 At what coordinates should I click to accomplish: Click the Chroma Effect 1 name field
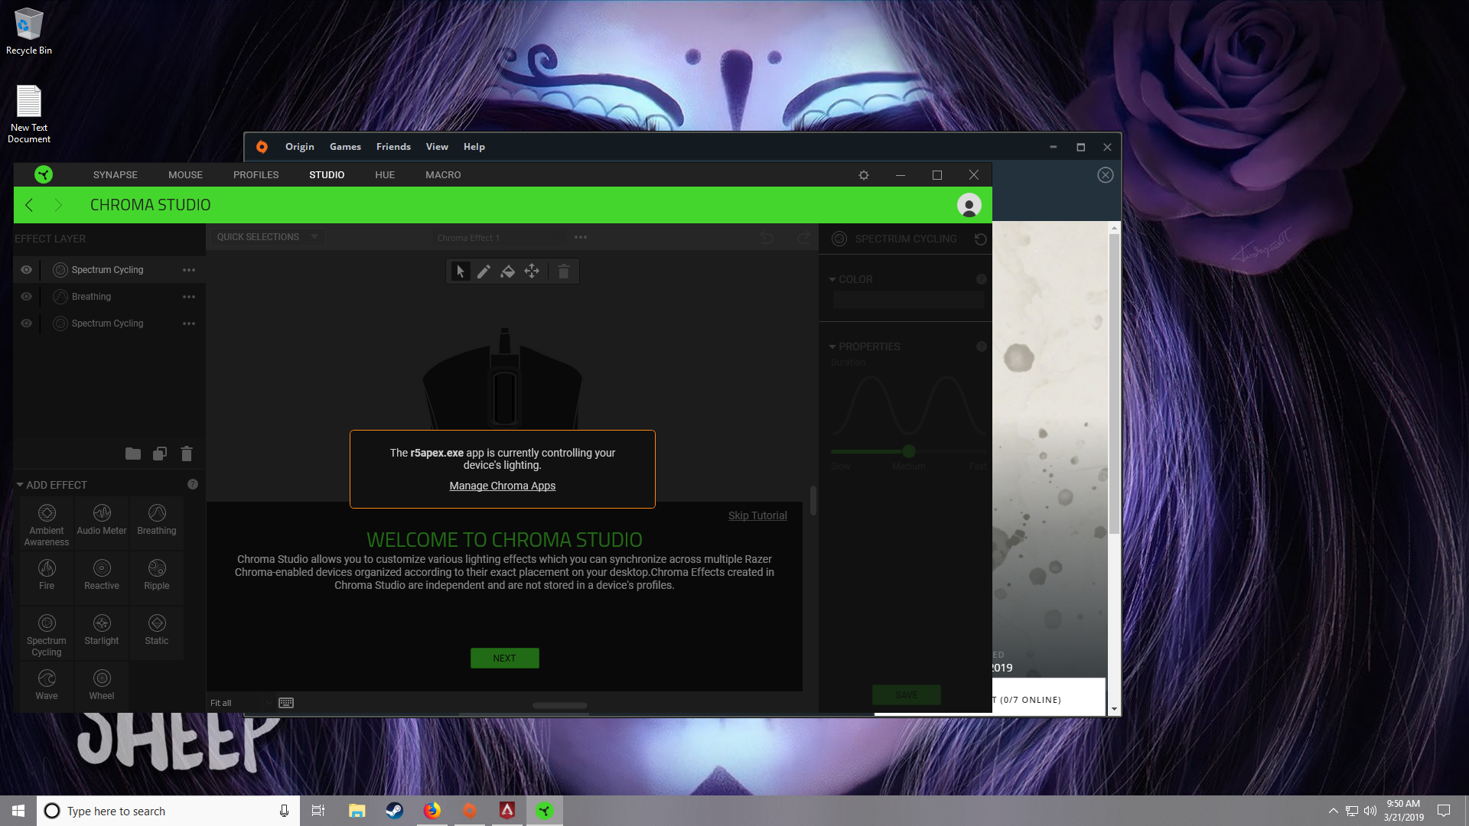[501, 238]
